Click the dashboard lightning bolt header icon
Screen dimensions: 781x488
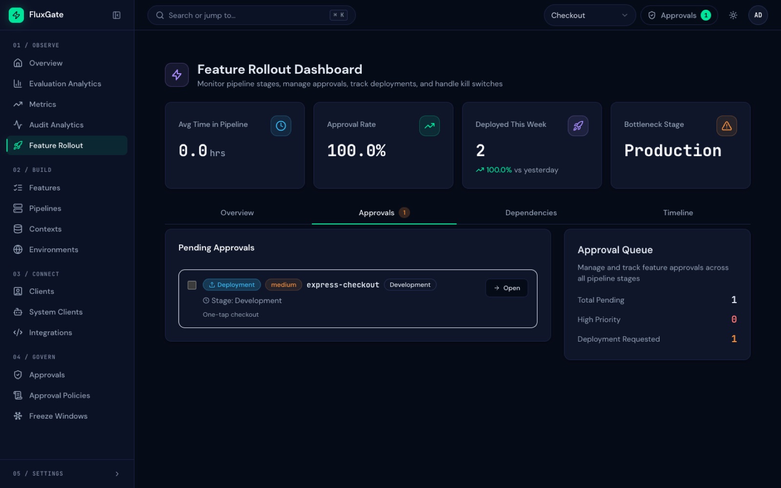(x=177, y=75)
